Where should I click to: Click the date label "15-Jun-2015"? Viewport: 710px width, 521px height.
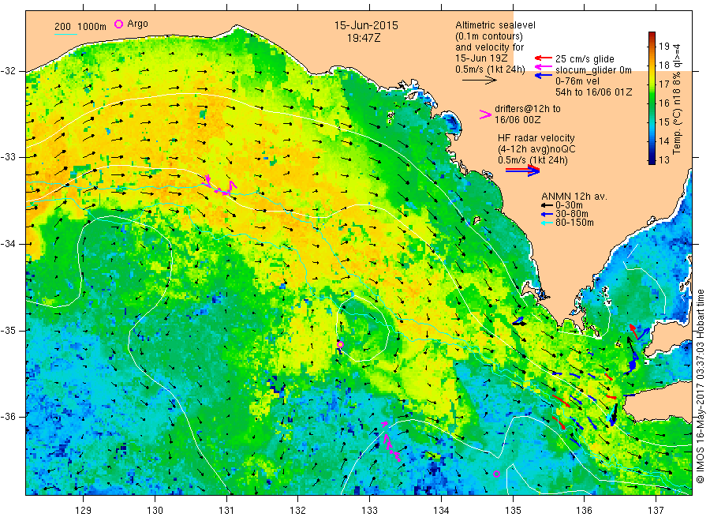(366, 26)
